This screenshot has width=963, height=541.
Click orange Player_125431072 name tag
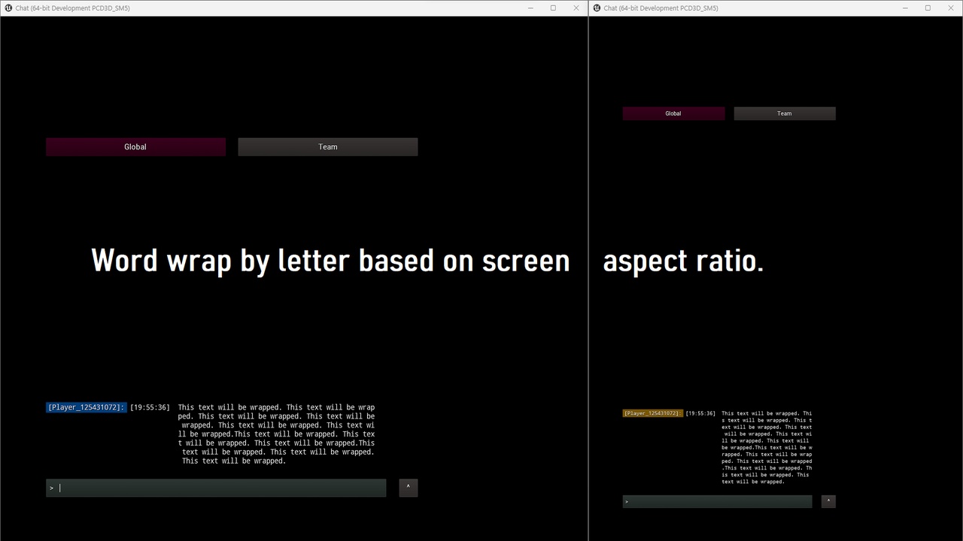(652, 413)
